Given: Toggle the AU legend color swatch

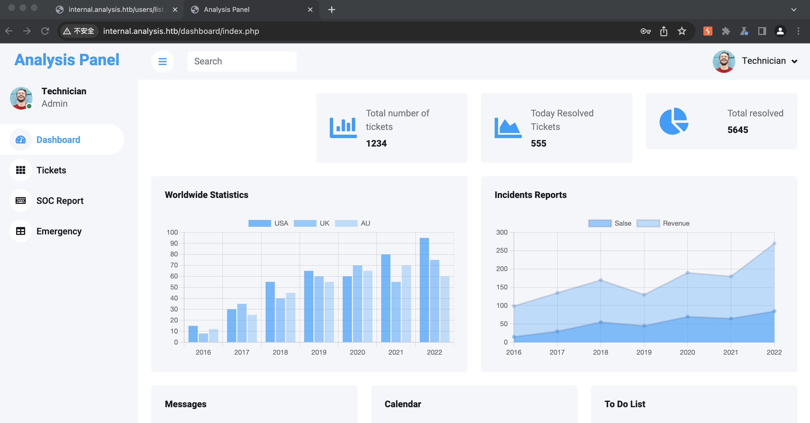Looking at the screenshot, I should point(346,223).
